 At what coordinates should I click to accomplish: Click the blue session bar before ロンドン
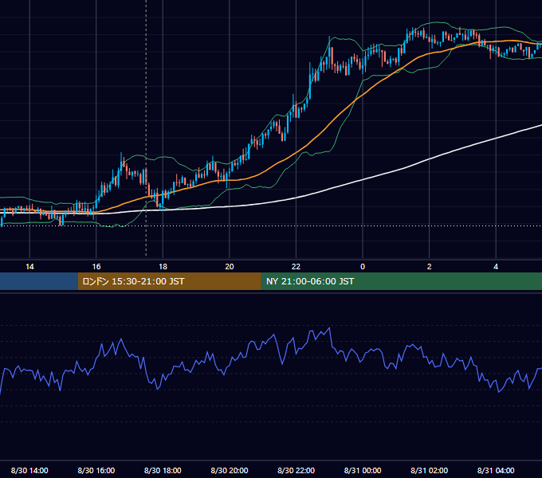[x=39, y=281]
